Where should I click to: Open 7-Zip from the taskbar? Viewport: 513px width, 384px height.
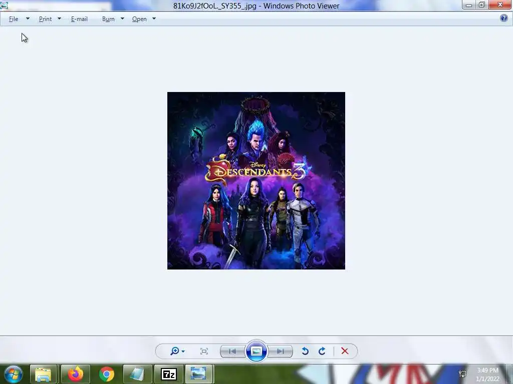[x=169, y=374]
